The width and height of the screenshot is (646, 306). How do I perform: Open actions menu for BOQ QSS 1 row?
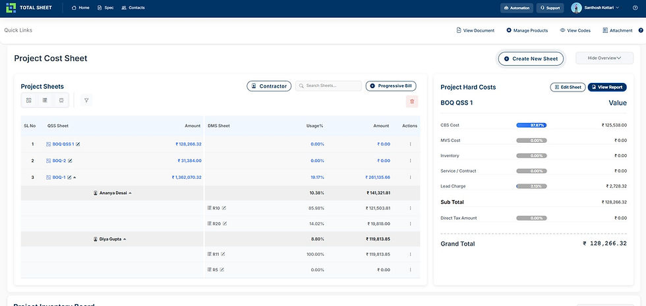pyautogui.click(x=410, y=144)
